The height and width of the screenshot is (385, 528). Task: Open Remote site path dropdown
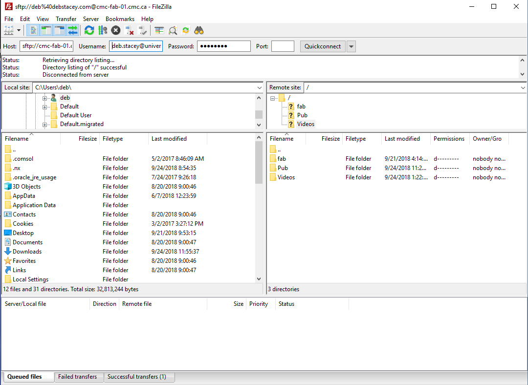coord(523,87)
